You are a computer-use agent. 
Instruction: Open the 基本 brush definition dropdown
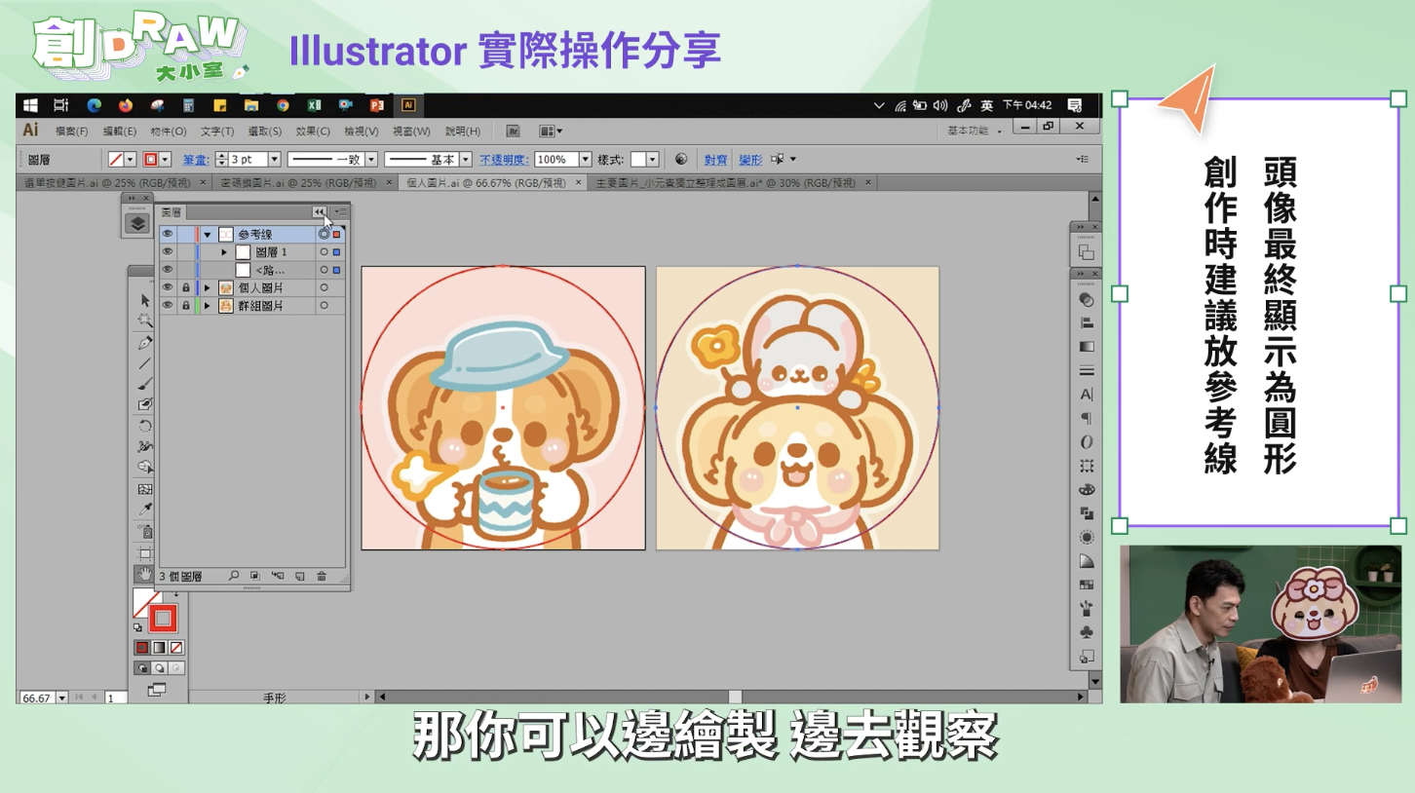click(x=466, y=159)
